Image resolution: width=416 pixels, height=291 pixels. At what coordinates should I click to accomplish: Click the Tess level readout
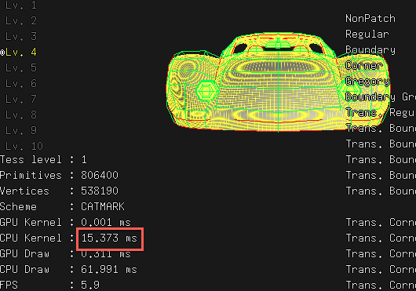click(x=43, y=159)
